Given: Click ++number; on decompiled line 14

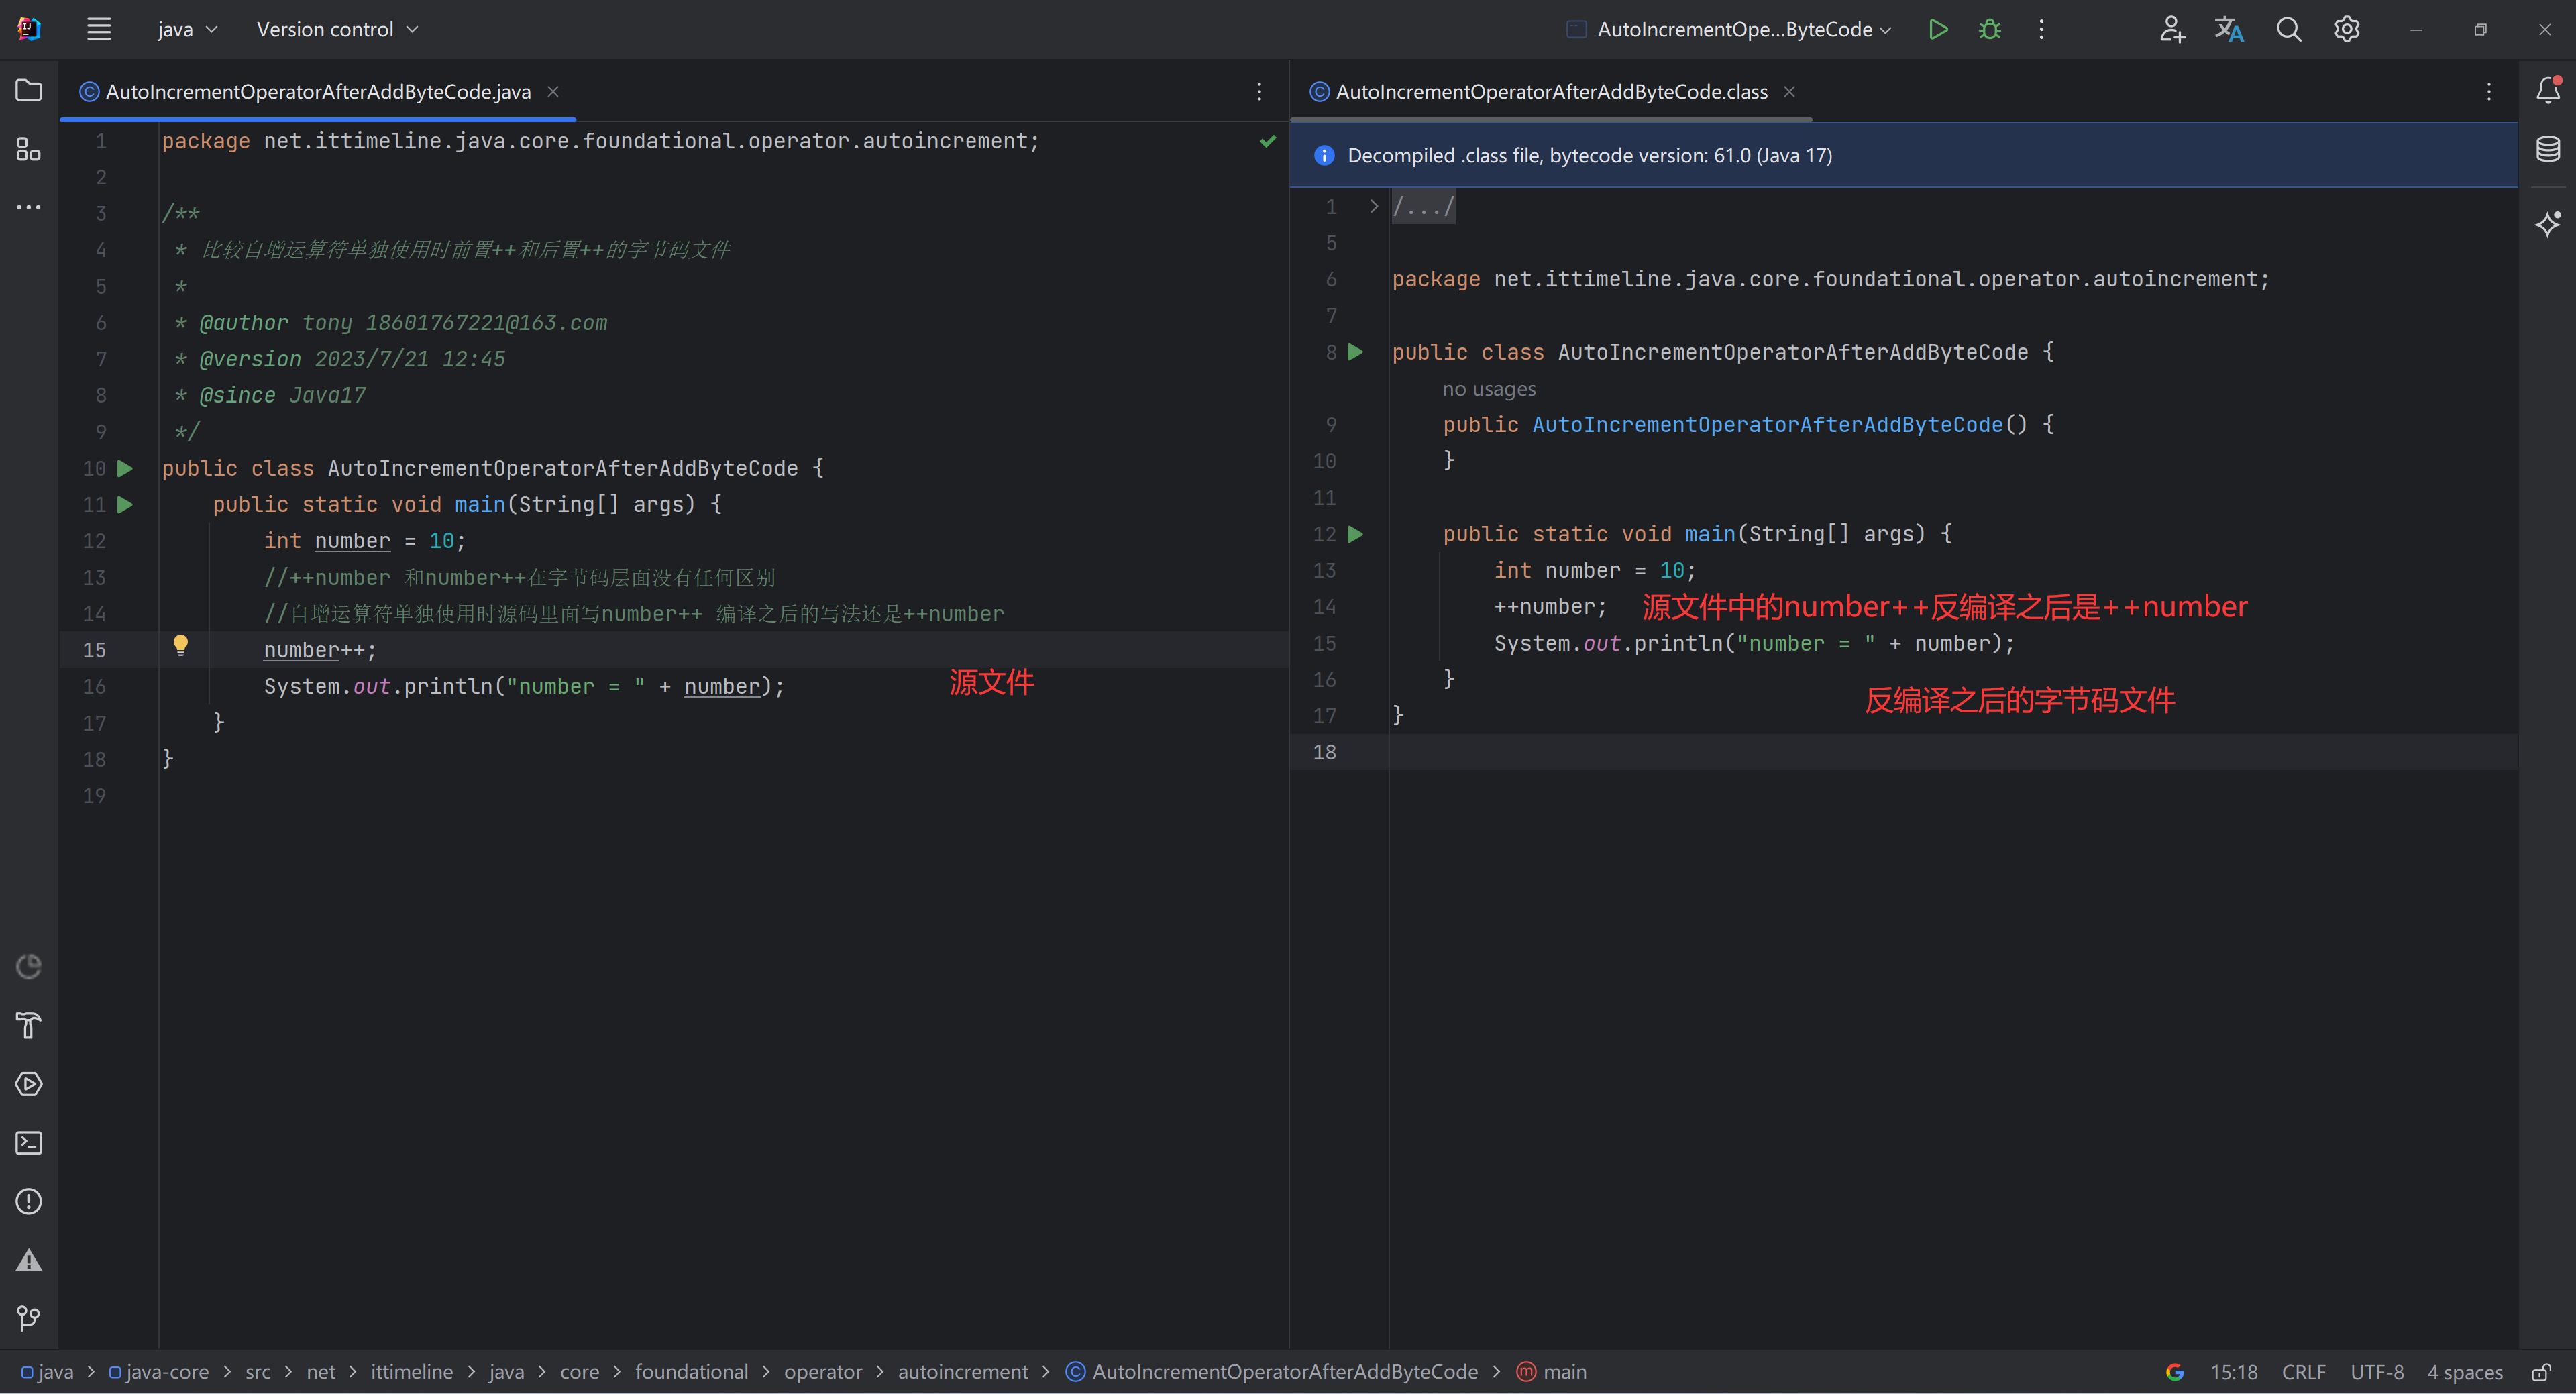Looking at the screenshot, I should point(1550,607).
